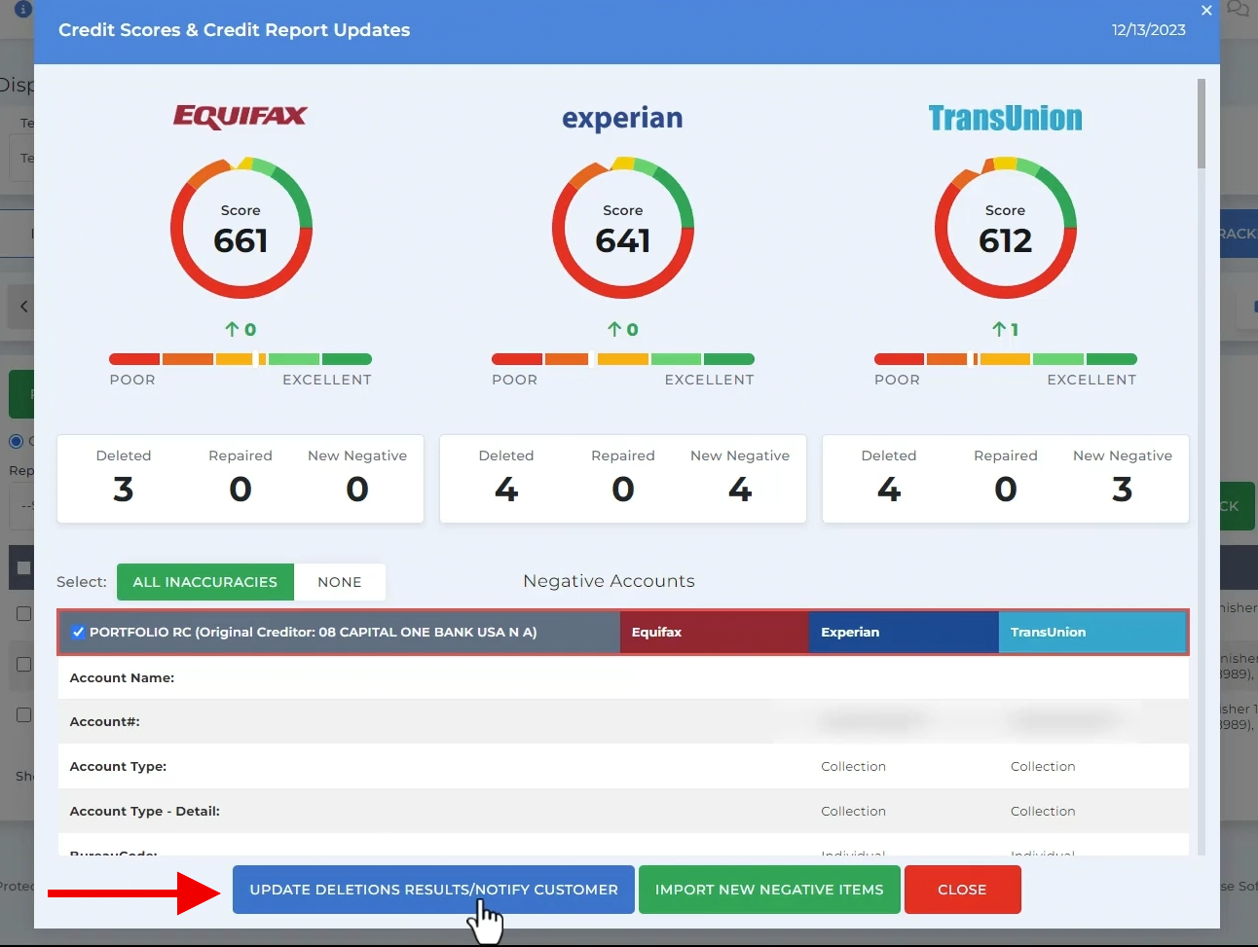The image size is (1258, 947).
Task: Click the red Close button
Action: tap(962, 890)
